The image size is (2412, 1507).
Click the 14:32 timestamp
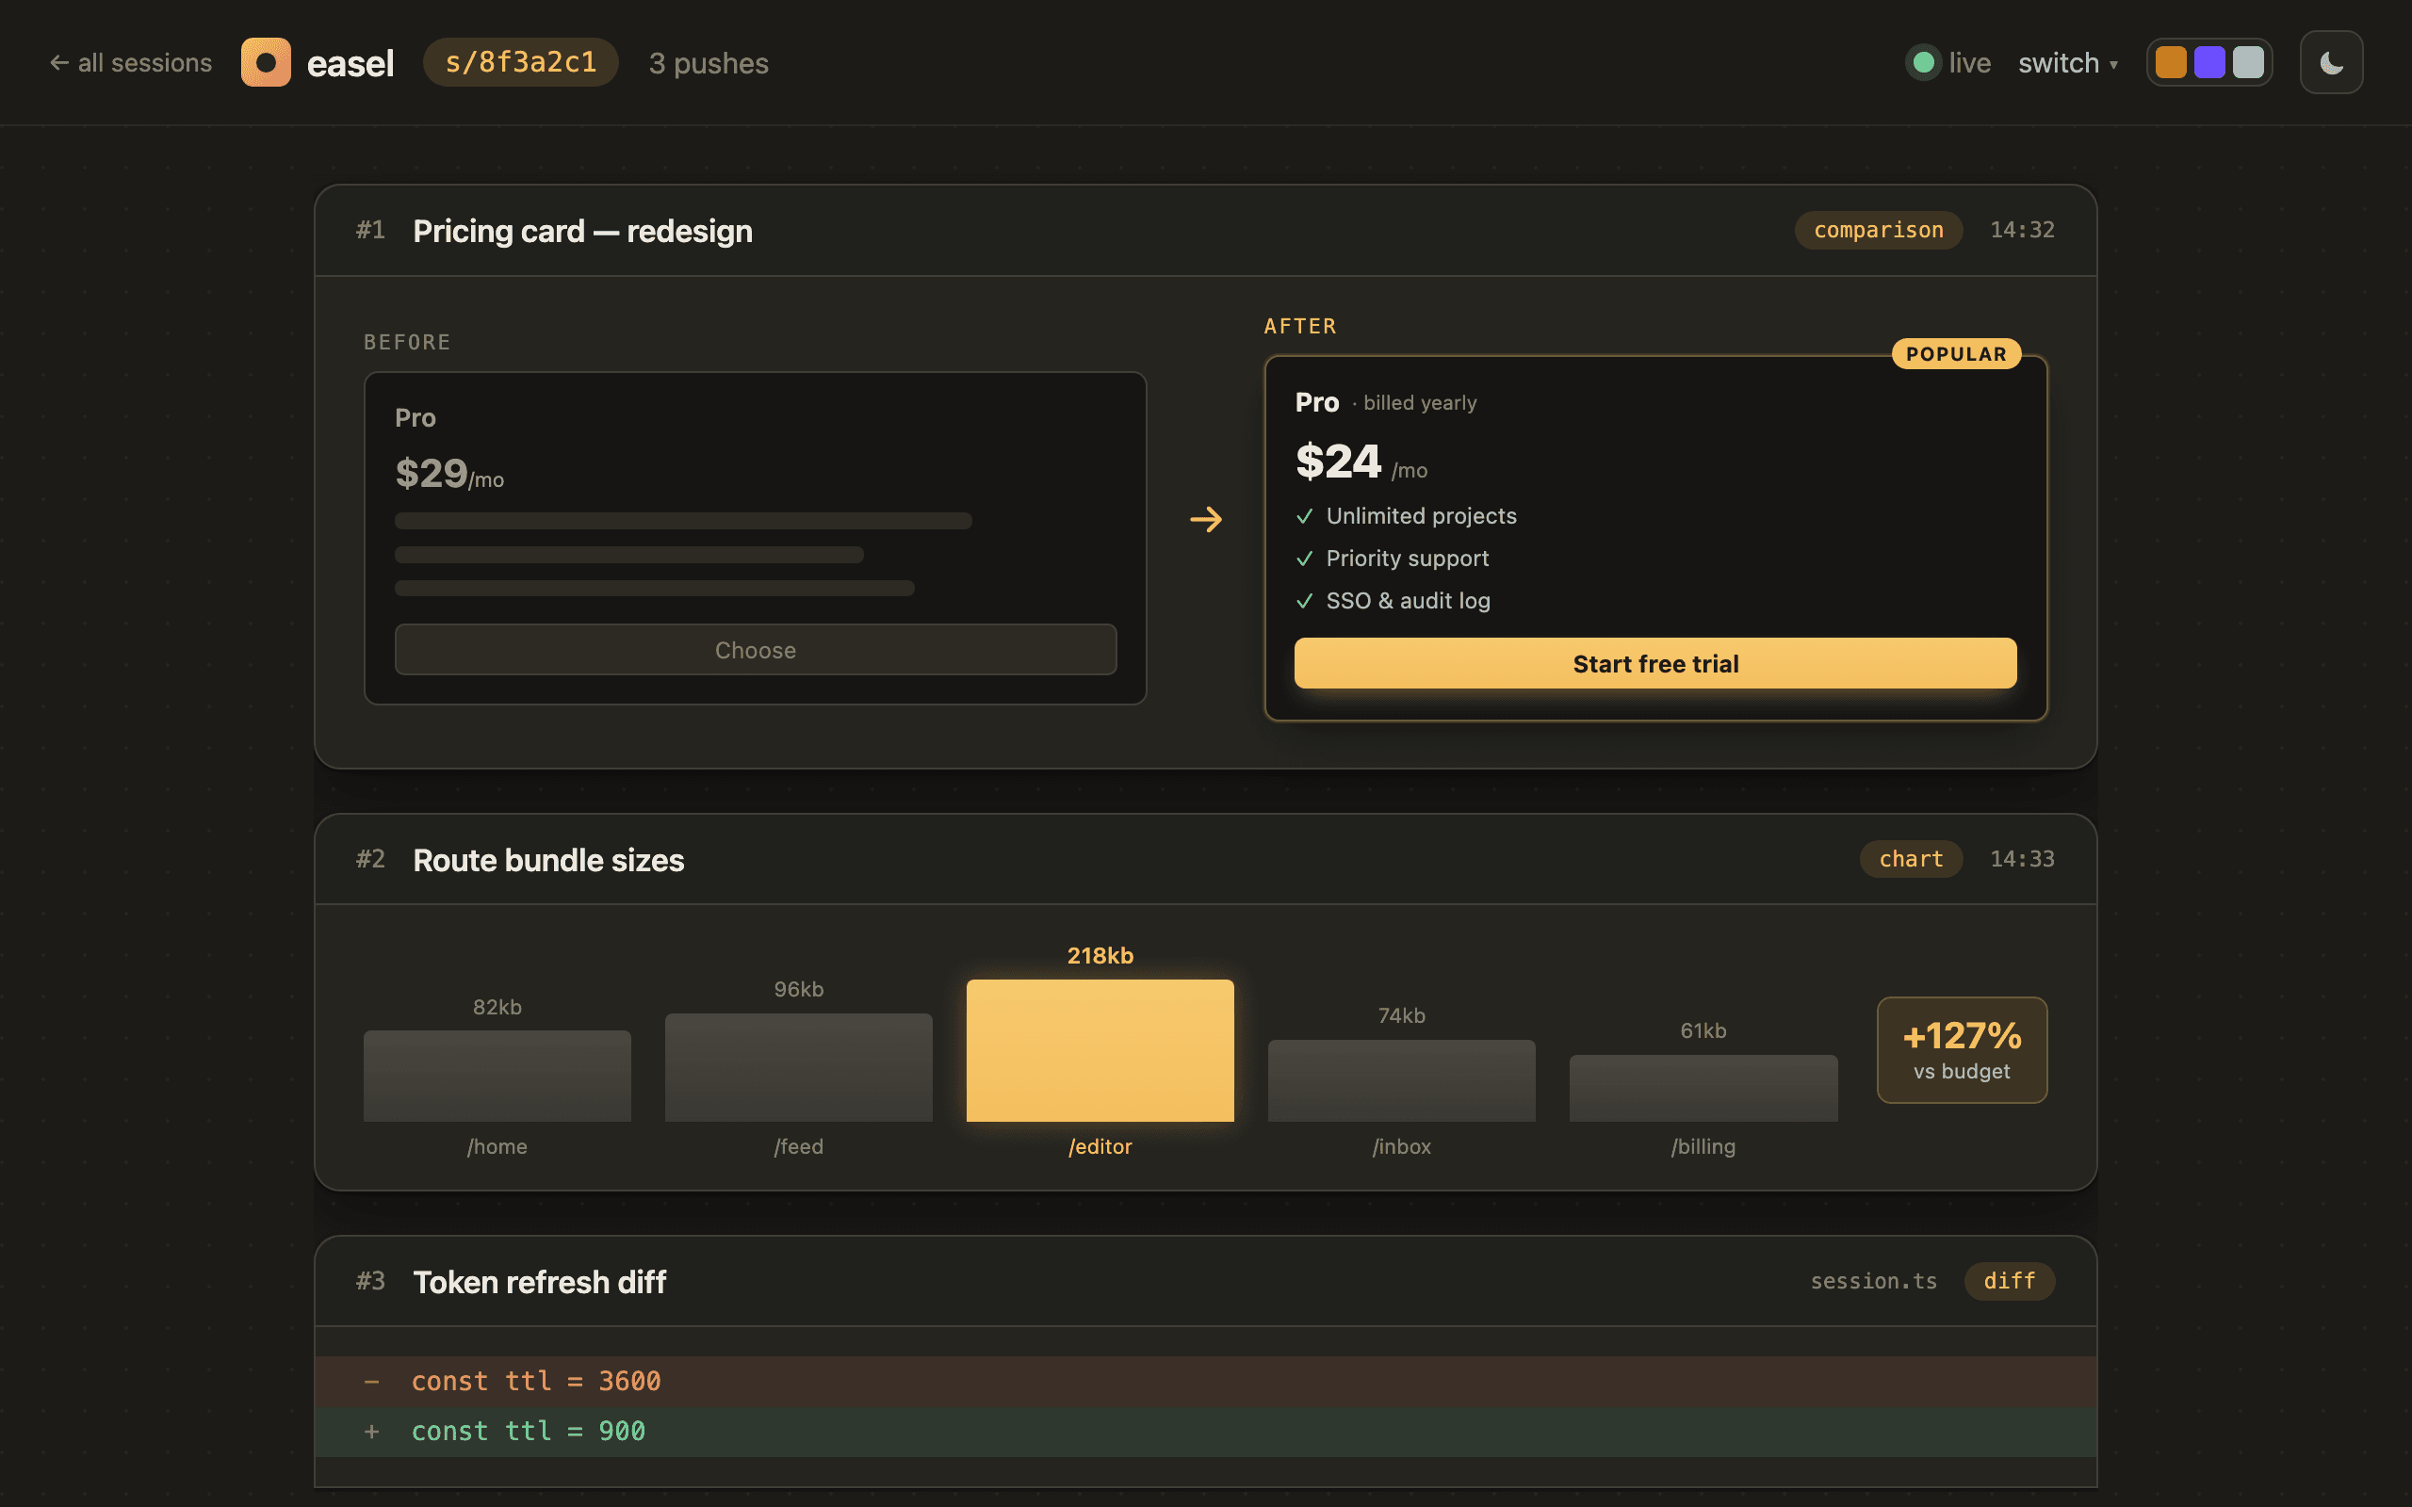click(x=2022, y=230)
